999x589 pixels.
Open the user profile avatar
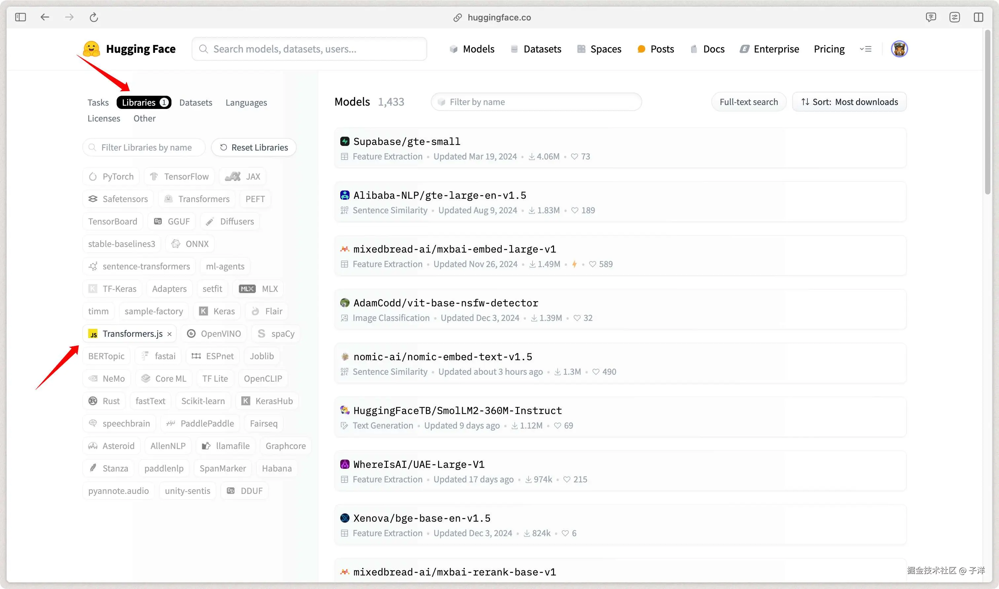(x=899, y=49)
